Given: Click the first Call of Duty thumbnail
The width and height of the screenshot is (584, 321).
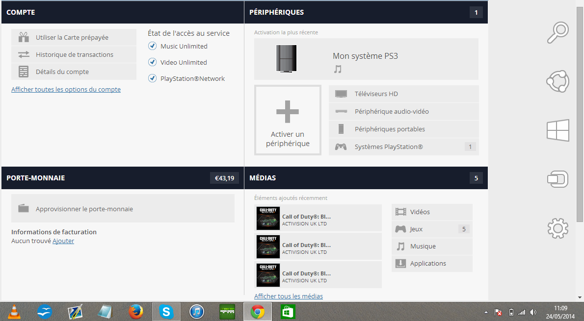Looking at the screenshot, I should (x=268, y=219).
